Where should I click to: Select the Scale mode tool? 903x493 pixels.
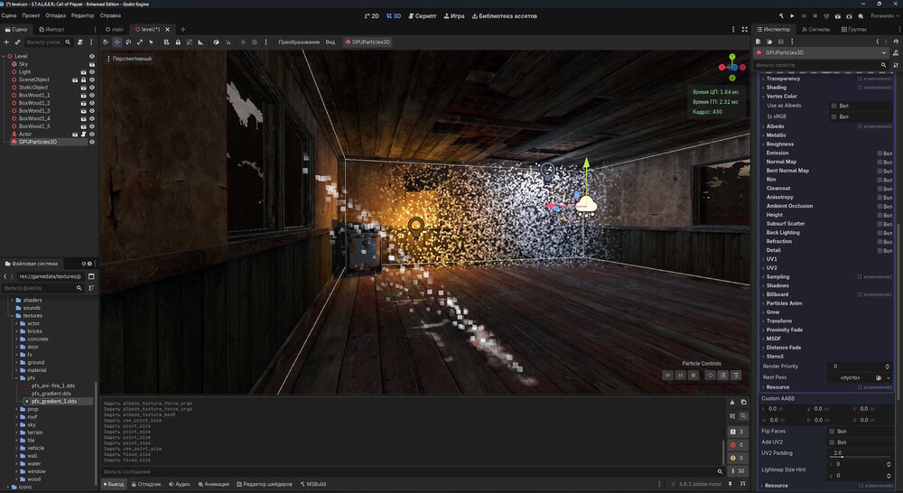pos(140,42)
